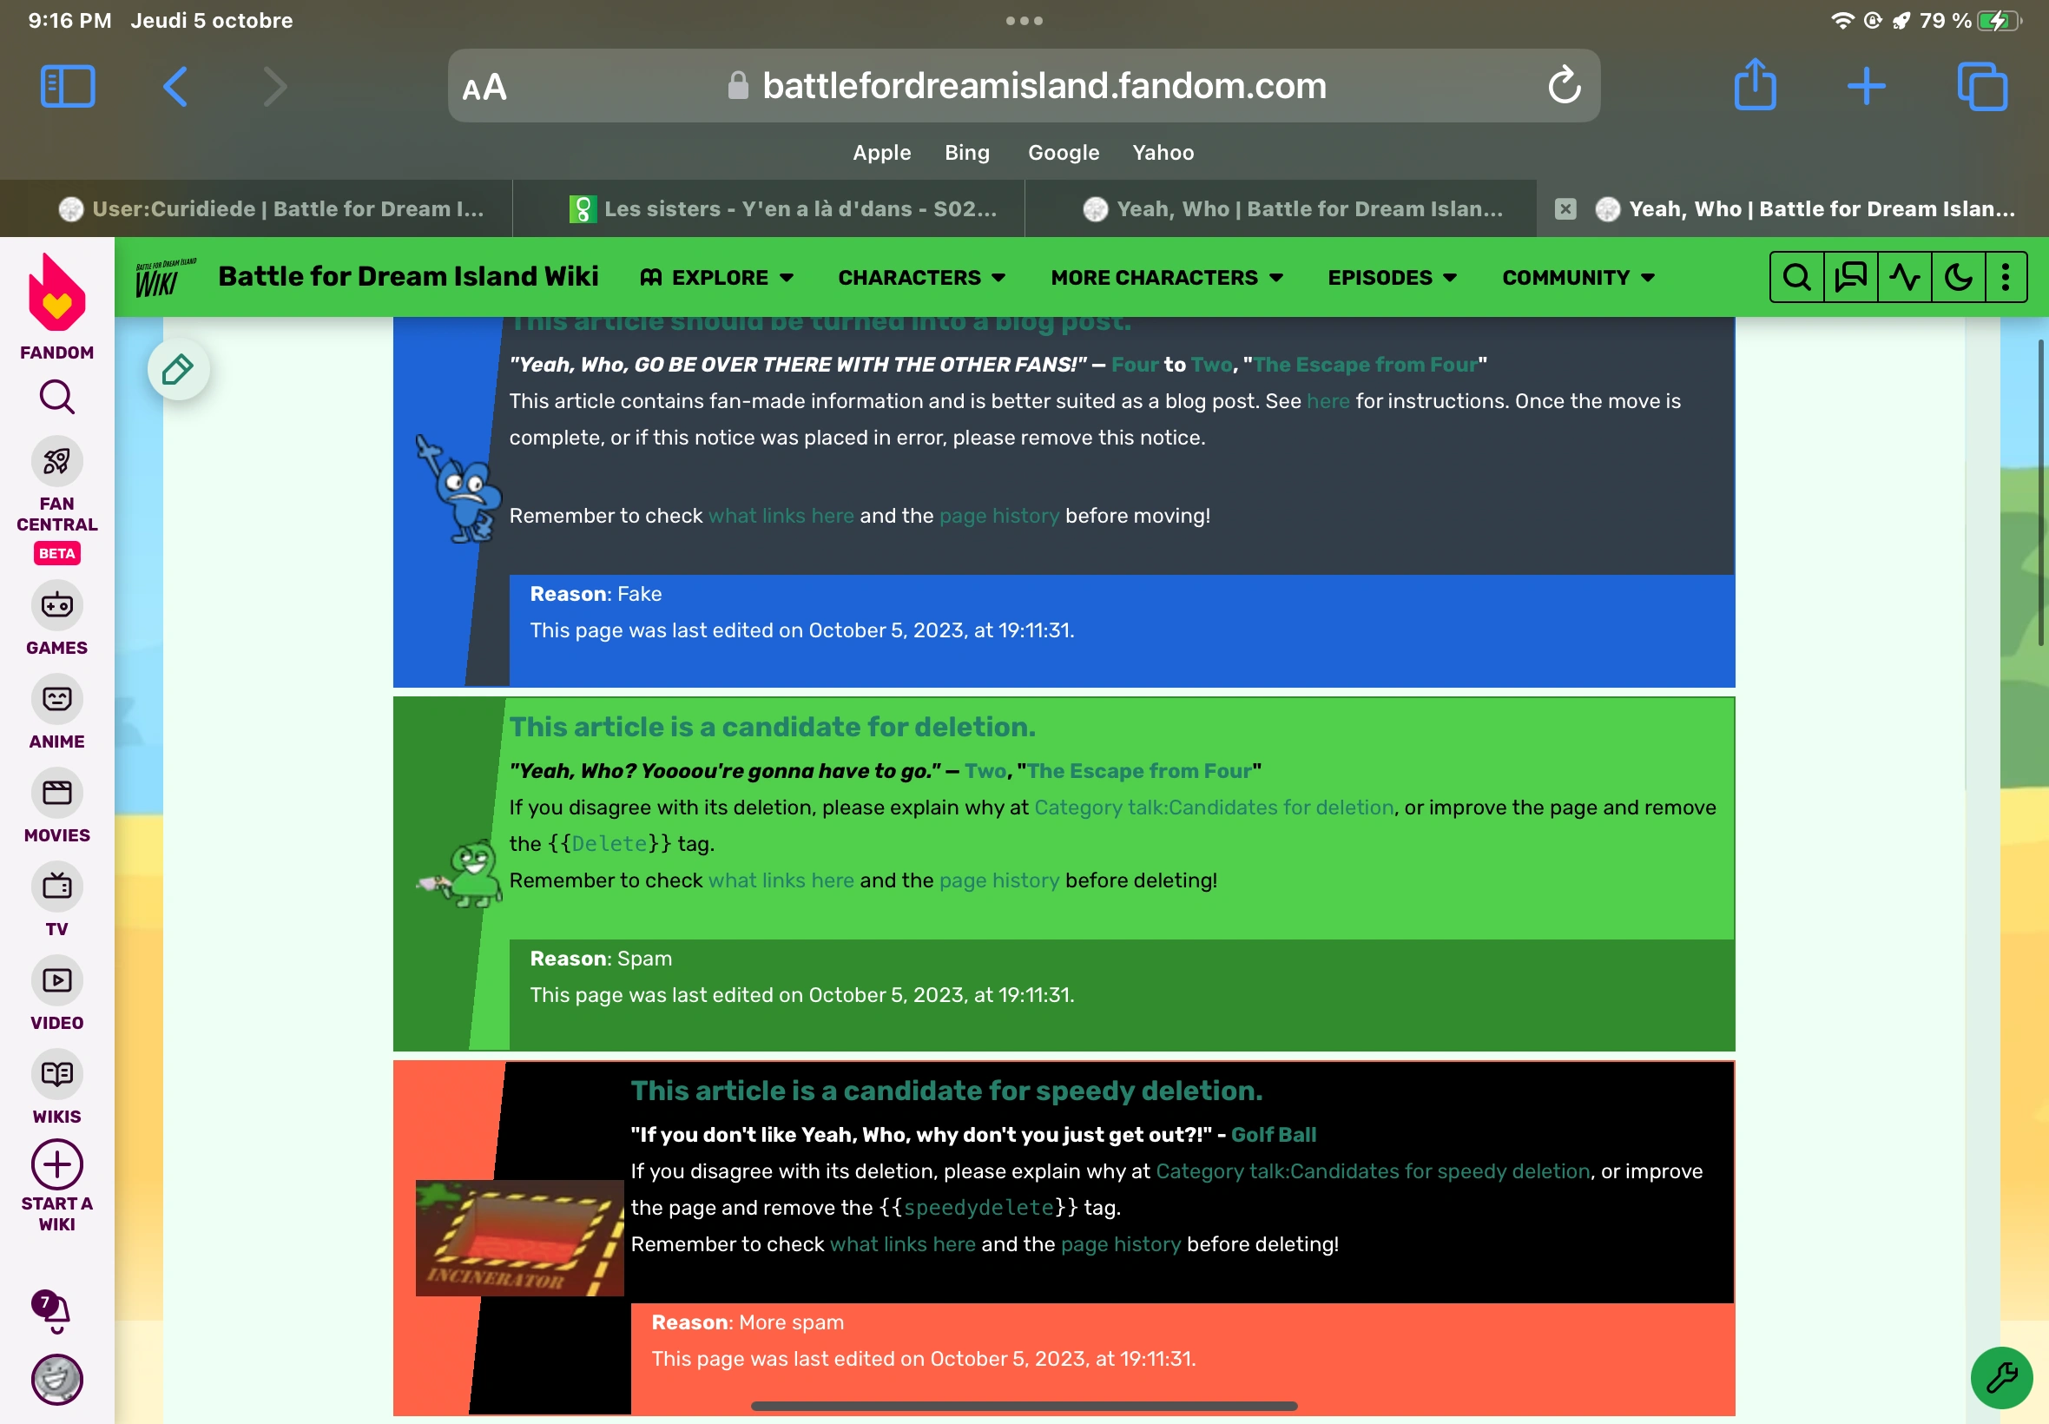Switch to the Les sisters tab
The image size is (2049, 1424).
point(783,208)
